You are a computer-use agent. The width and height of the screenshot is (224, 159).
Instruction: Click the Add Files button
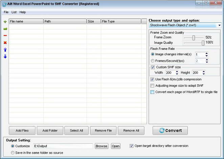click(22, 131)
